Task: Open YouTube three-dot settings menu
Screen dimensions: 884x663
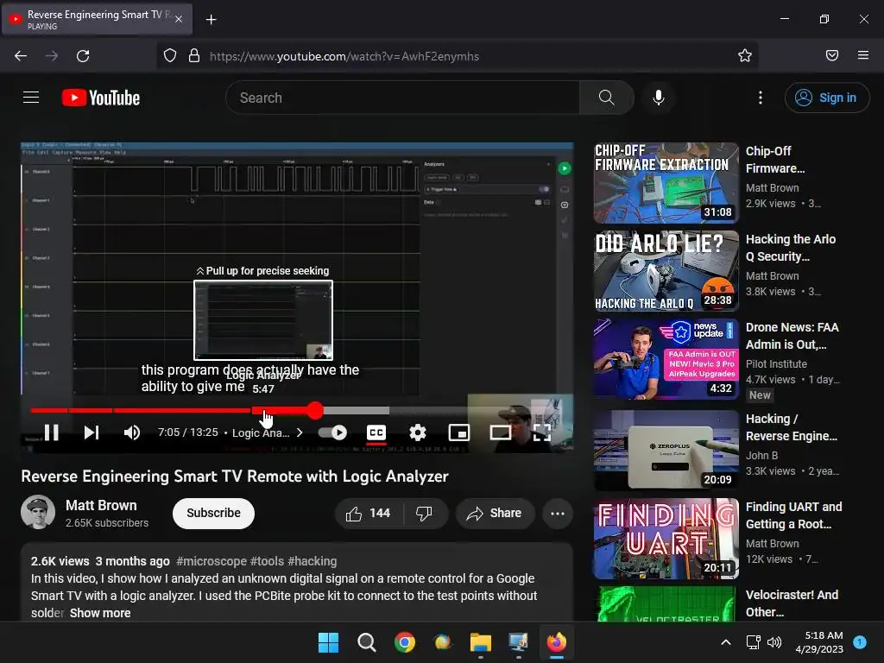Action: (x=760, y=98)
